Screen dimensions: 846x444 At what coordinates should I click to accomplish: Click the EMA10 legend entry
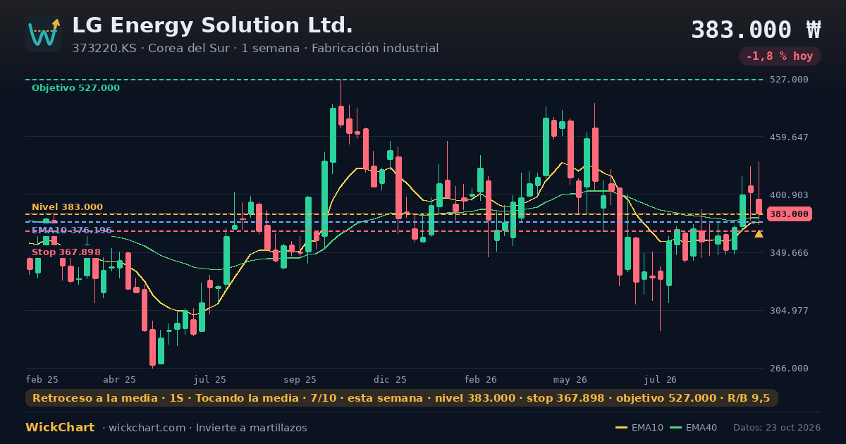639,428
